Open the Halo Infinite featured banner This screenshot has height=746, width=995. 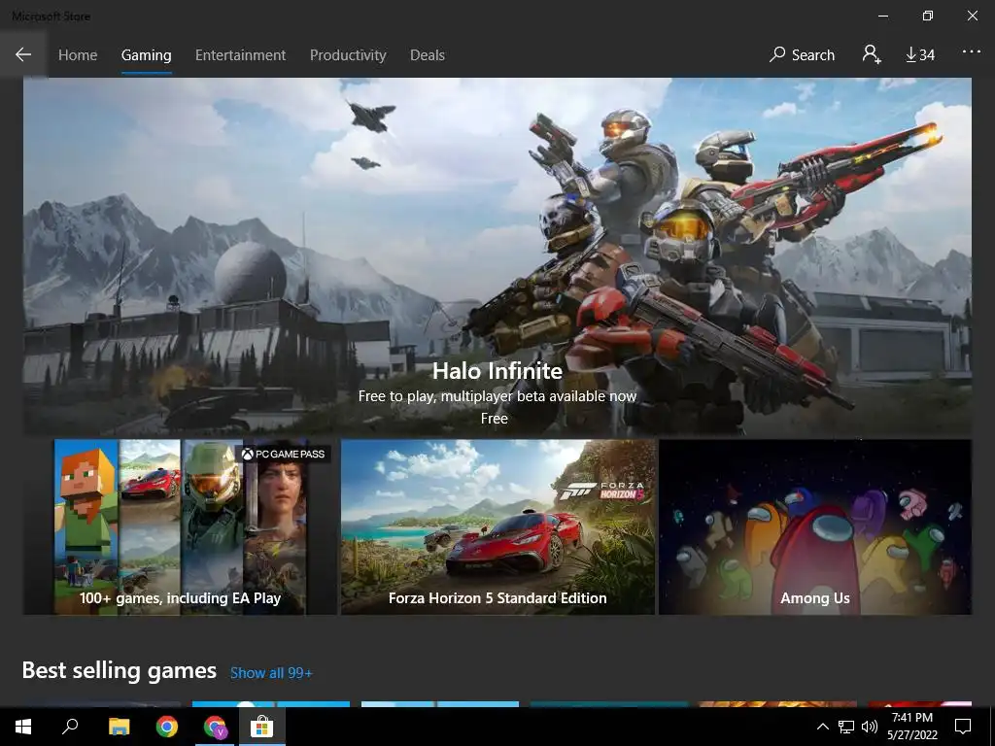point(497,256)
